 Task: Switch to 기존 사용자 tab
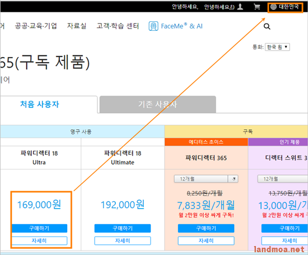(158, 104)
